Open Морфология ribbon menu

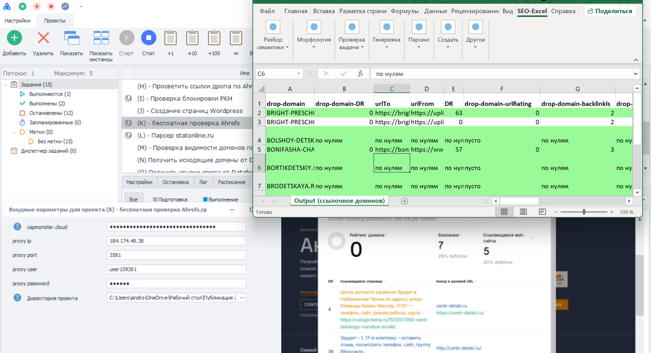(x=314, y=35)
